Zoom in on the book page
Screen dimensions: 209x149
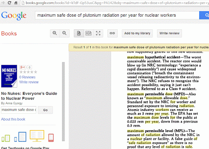pos(55,33)
